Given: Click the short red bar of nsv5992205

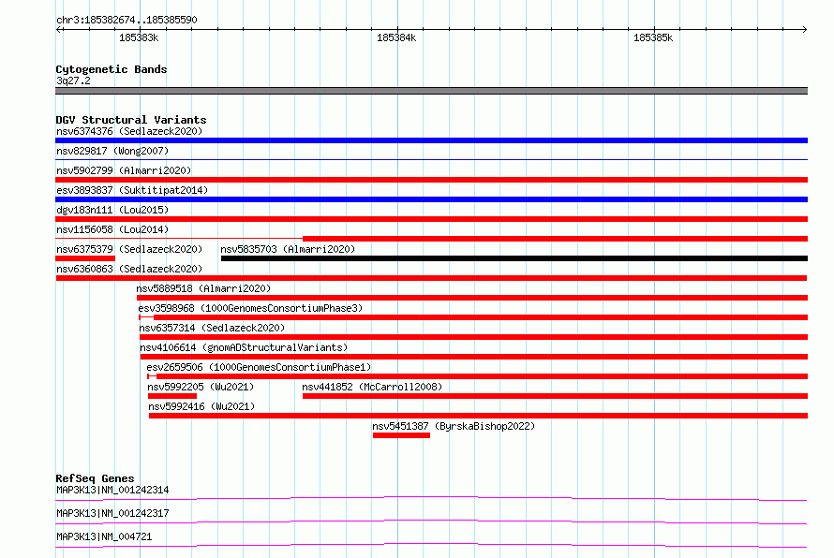Looking at the screenshot, I should click(172, 396).
